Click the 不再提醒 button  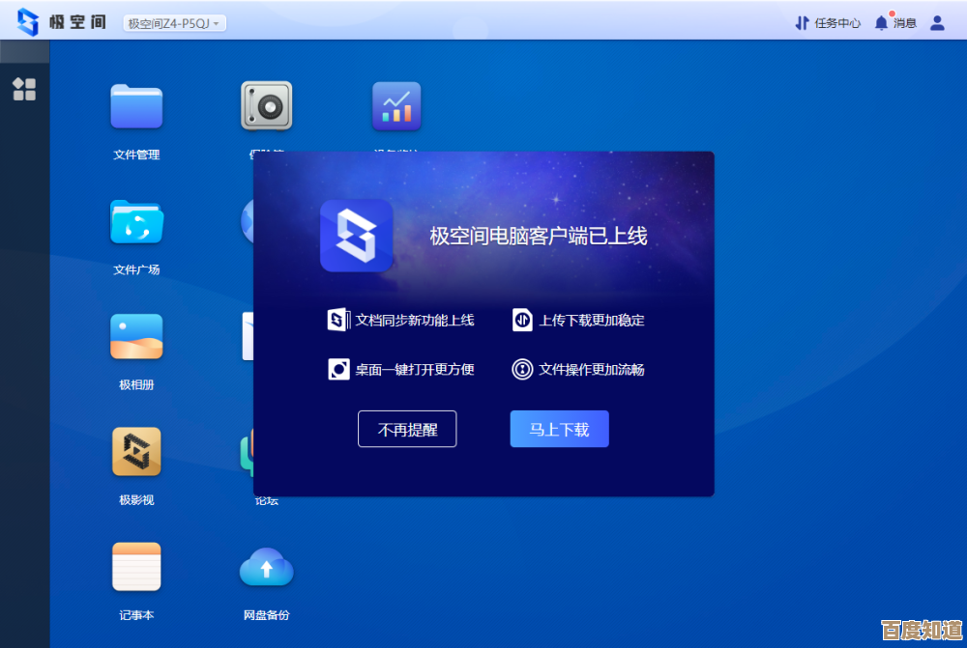tap(407, 430)
